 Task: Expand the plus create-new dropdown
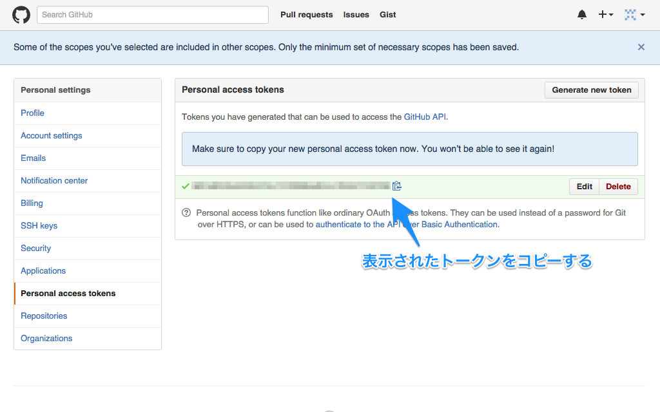[606, 15]
